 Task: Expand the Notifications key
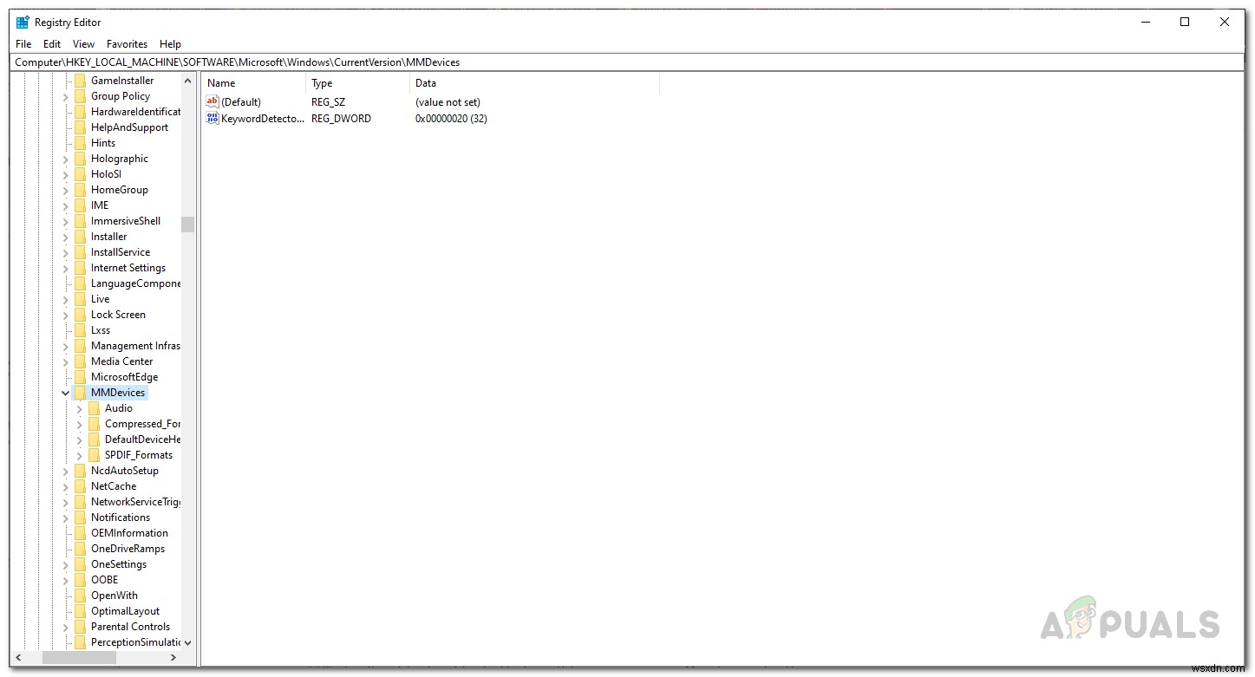pyautogui.click(x=65, y=517)
